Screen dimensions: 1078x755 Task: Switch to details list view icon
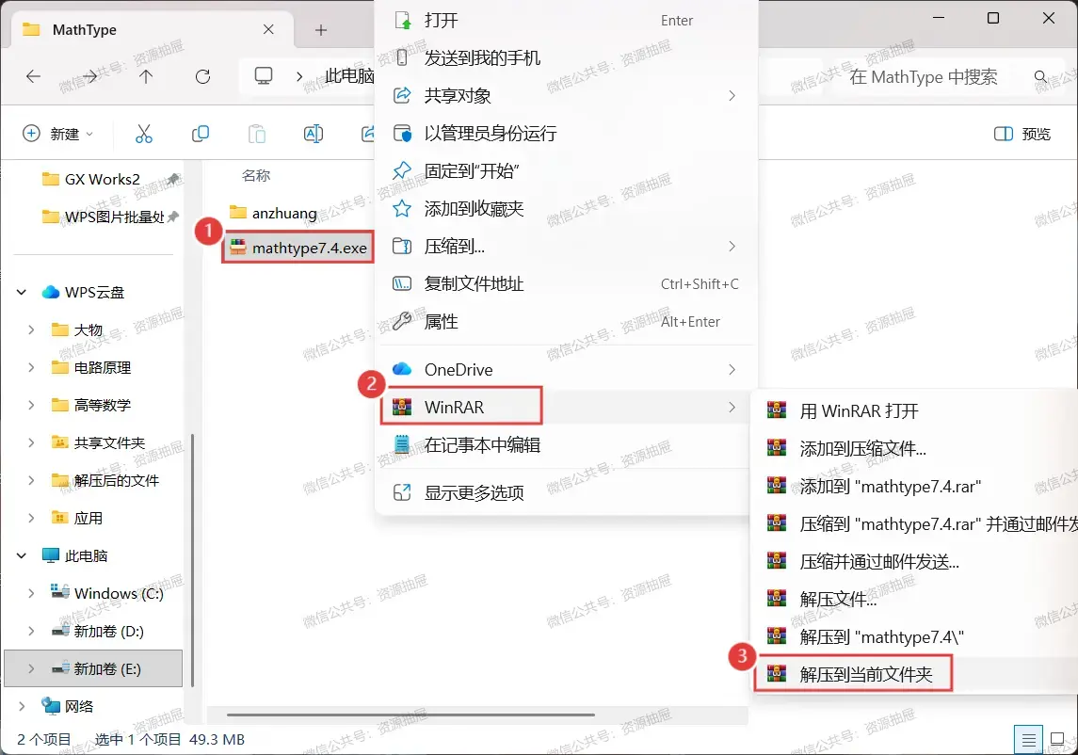(x=1028, y=740)
